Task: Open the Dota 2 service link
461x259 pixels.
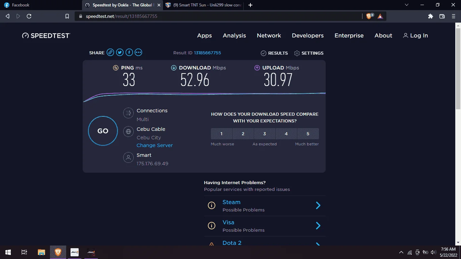Action: (x=232, y=243)
